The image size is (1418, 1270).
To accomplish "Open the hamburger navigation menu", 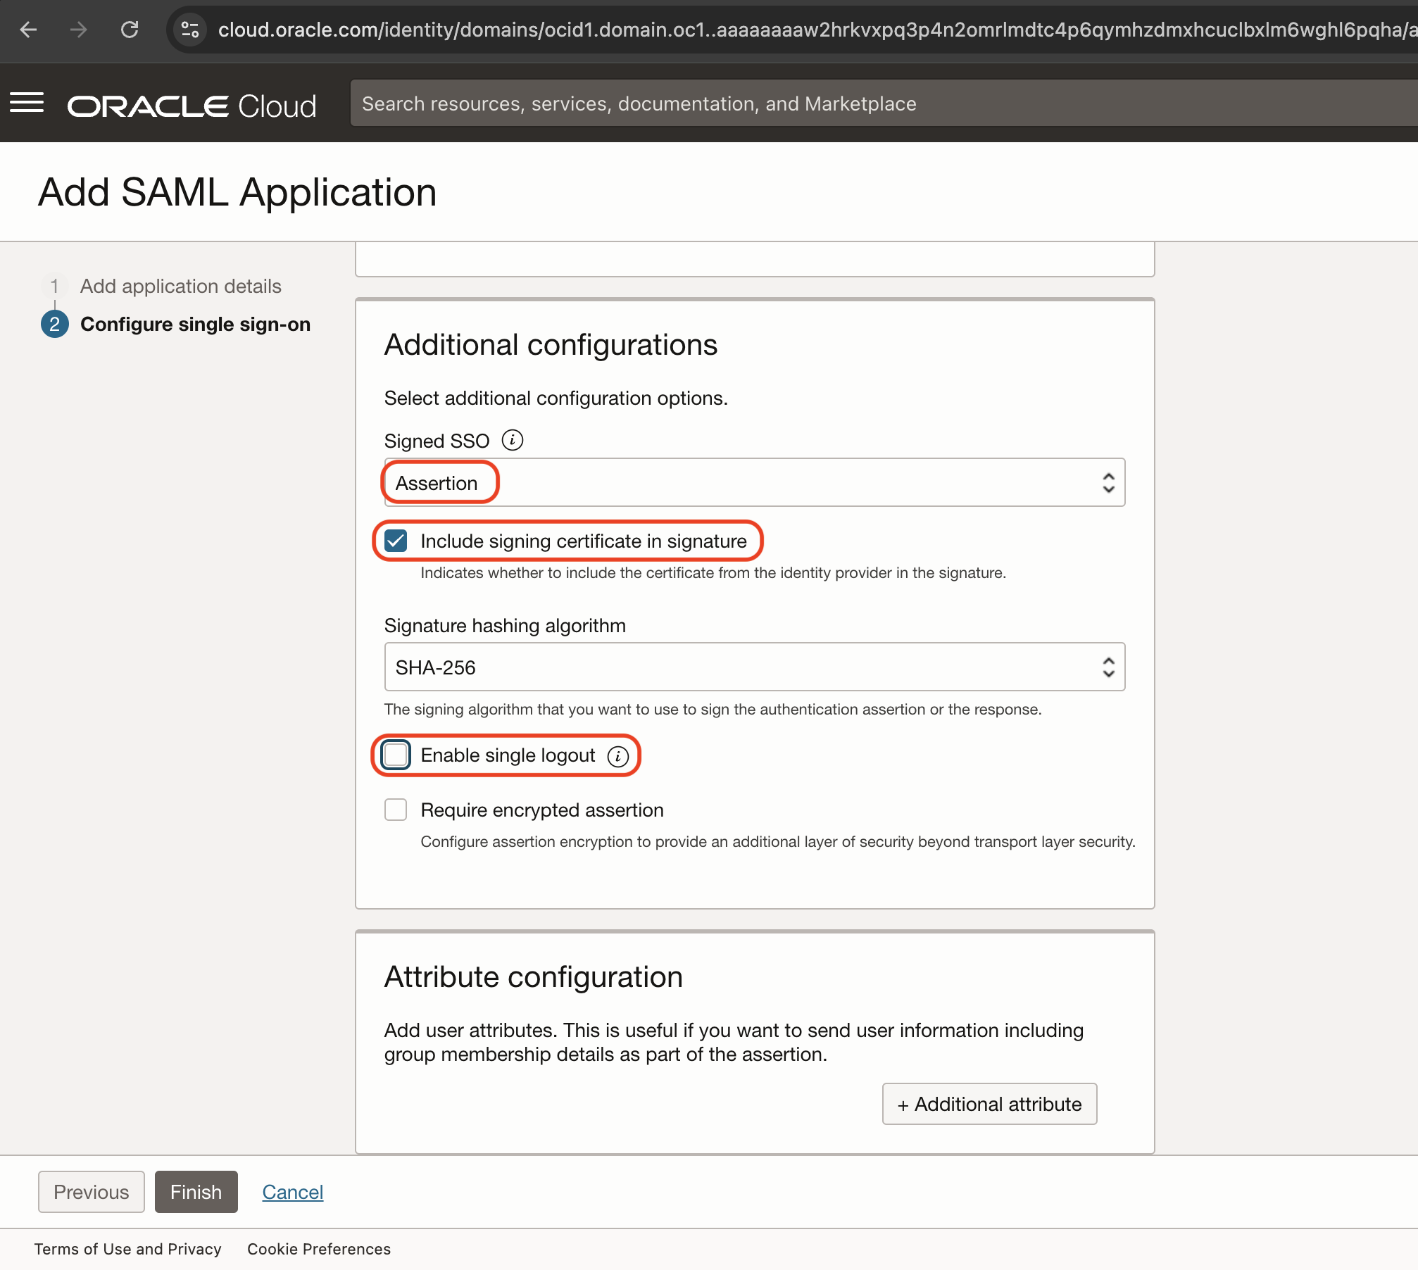I will click(x=27, y=103).
